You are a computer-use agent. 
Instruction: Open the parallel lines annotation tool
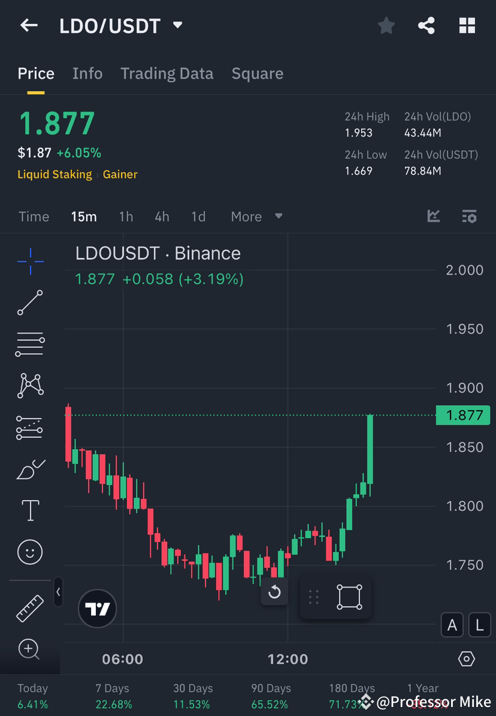tap(30, 427)
